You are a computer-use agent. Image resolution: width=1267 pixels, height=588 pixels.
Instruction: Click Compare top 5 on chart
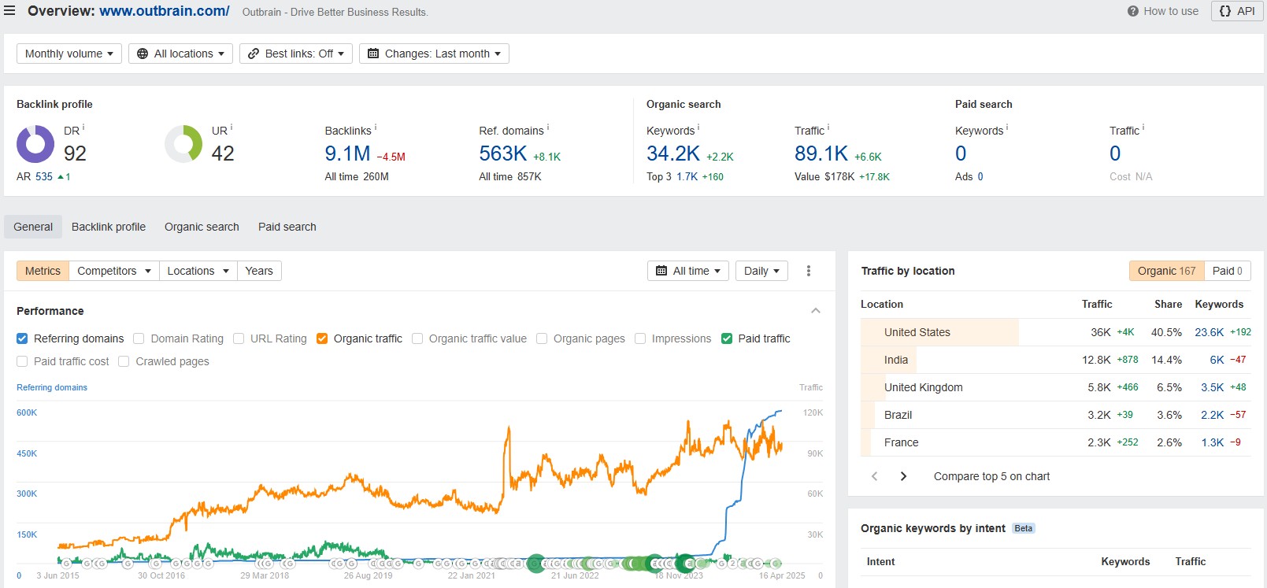tap(991, 476)
